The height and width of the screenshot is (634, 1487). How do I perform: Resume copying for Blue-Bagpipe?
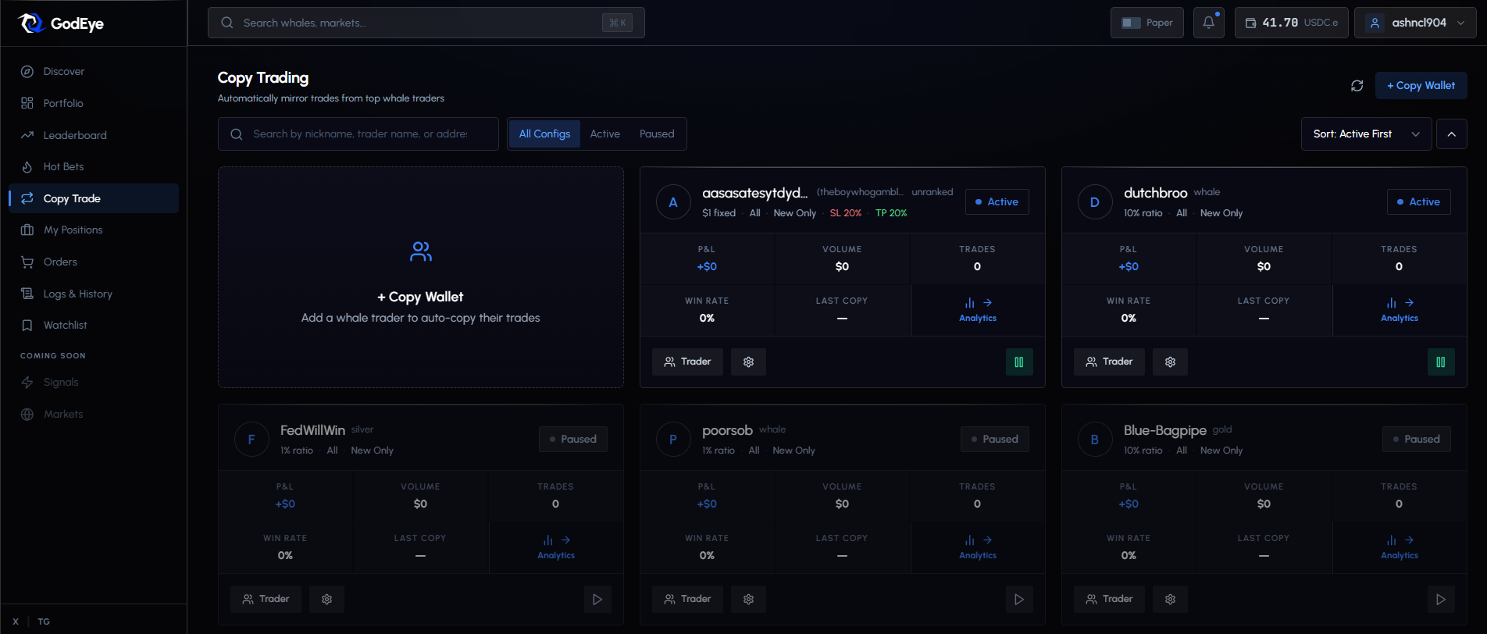[x=1440, y=599]
